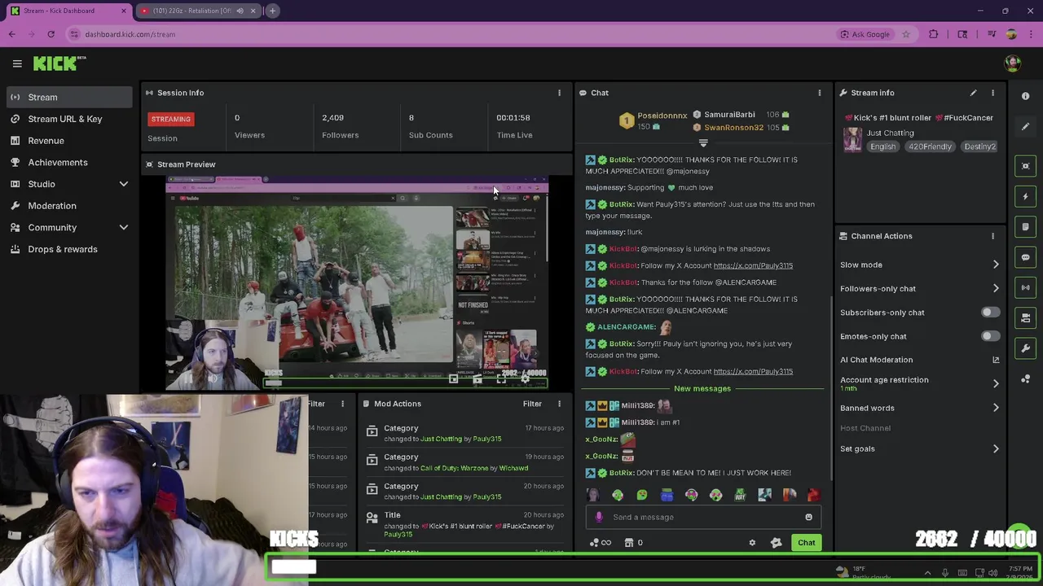Jump to New messages in chat

(x=702, y=388)
